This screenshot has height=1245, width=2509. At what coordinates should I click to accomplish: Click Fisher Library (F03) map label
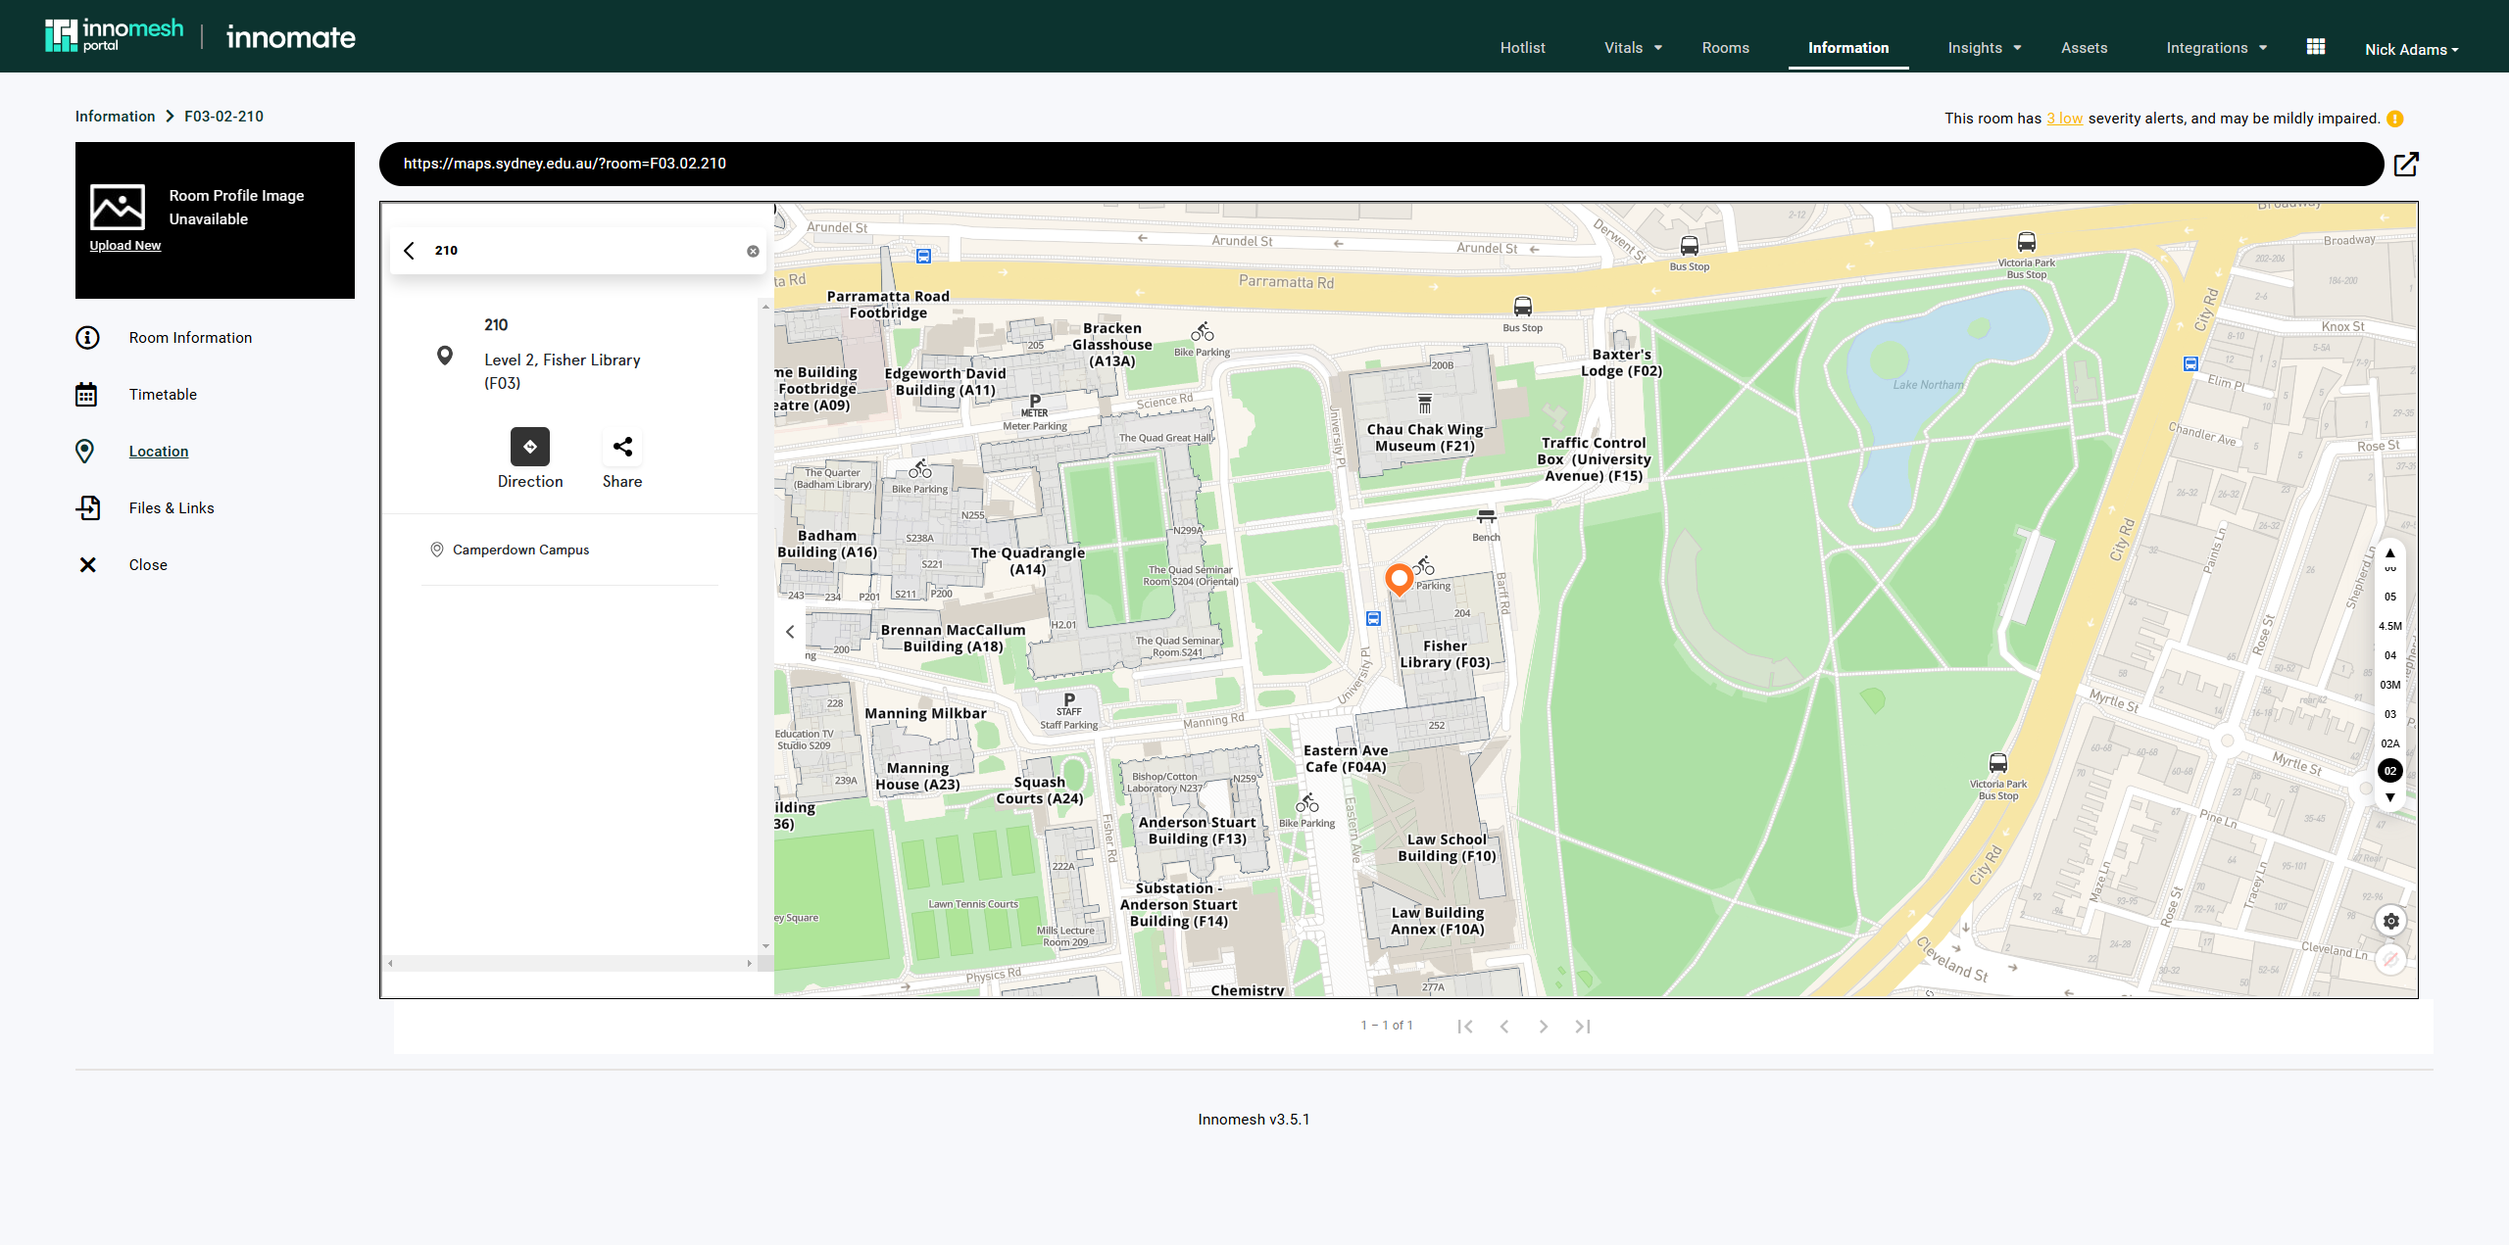1445,654
